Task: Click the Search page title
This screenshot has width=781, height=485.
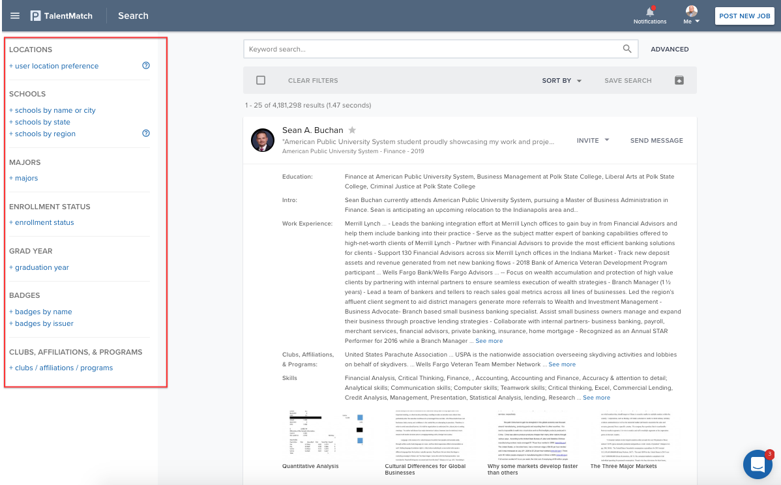Action: tap(133, 16)
